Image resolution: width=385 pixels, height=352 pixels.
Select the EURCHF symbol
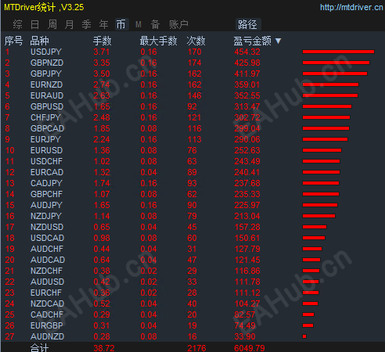(46, 293)
